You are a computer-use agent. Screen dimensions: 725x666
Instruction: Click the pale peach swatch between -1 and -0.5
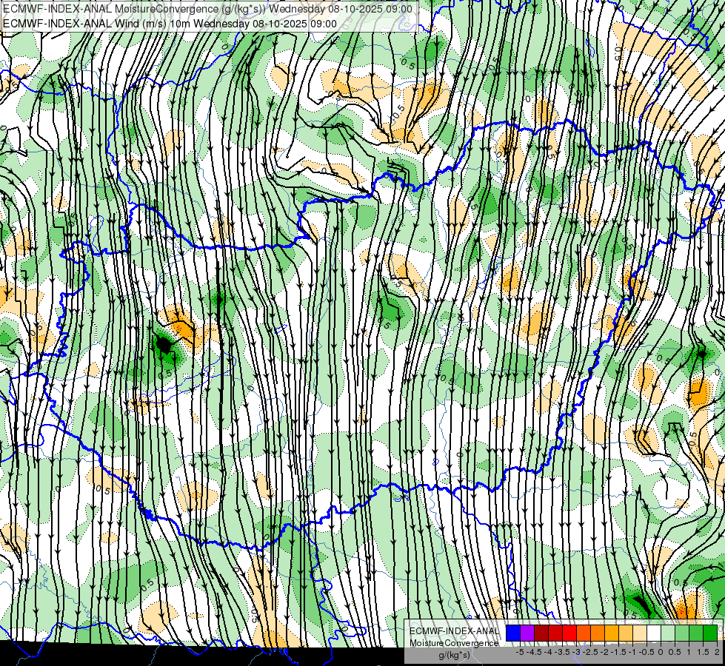(640, 633)
